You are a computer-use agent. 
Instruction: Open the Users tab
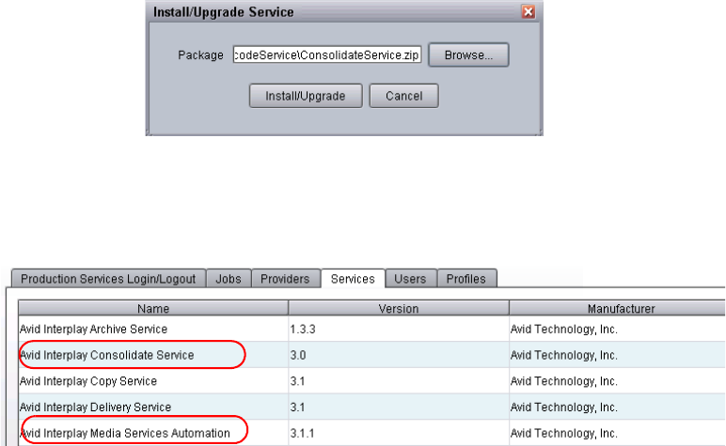click(410, 279)
